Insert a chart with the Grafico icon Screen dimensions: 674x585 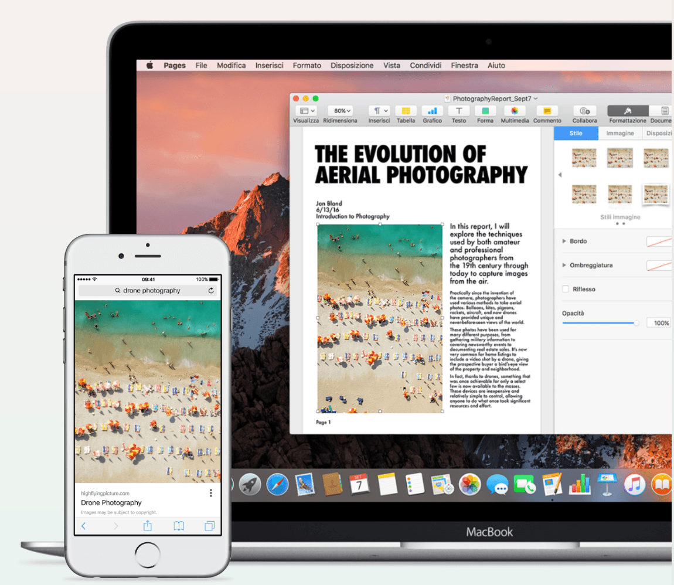click(432, 111)
